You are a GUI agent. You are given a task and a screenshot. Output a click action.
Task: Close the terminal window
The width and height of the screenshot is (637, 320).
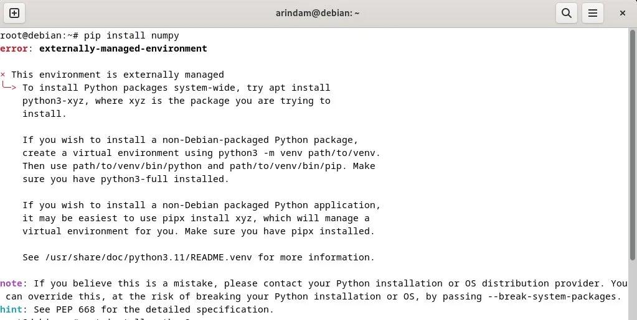pos(623,13)
